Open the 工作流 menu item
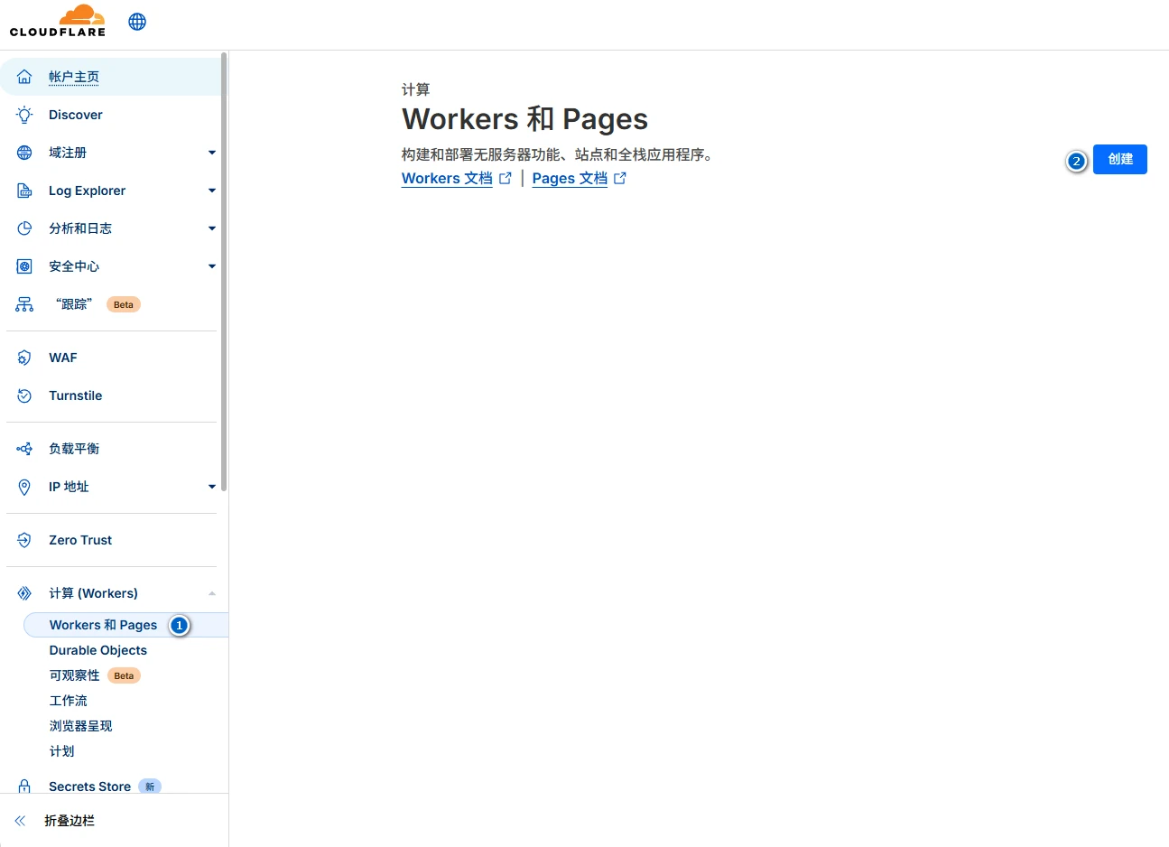This screenshot has width=1169, height=847. [69, 701]
